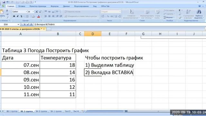Screen dimensions: 206x116
Task: Click the insert function fx icon
Action: (31, 24)
